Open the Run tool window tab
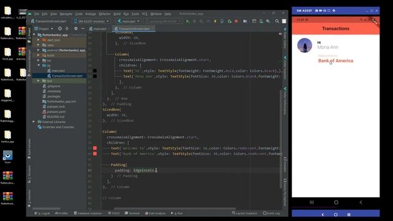The height and width of the screenshot is (221, 393). click(177, 213)
